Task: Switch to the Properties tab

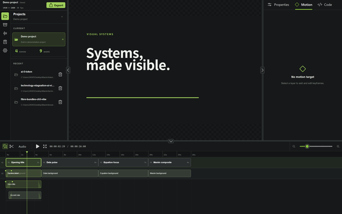Action: [x=278, y=5]
